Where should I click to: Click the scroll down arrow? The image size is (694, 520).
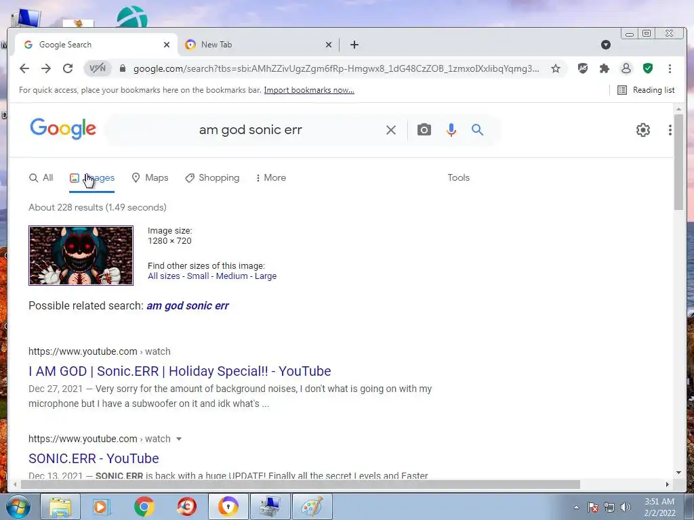coord(678,473)
